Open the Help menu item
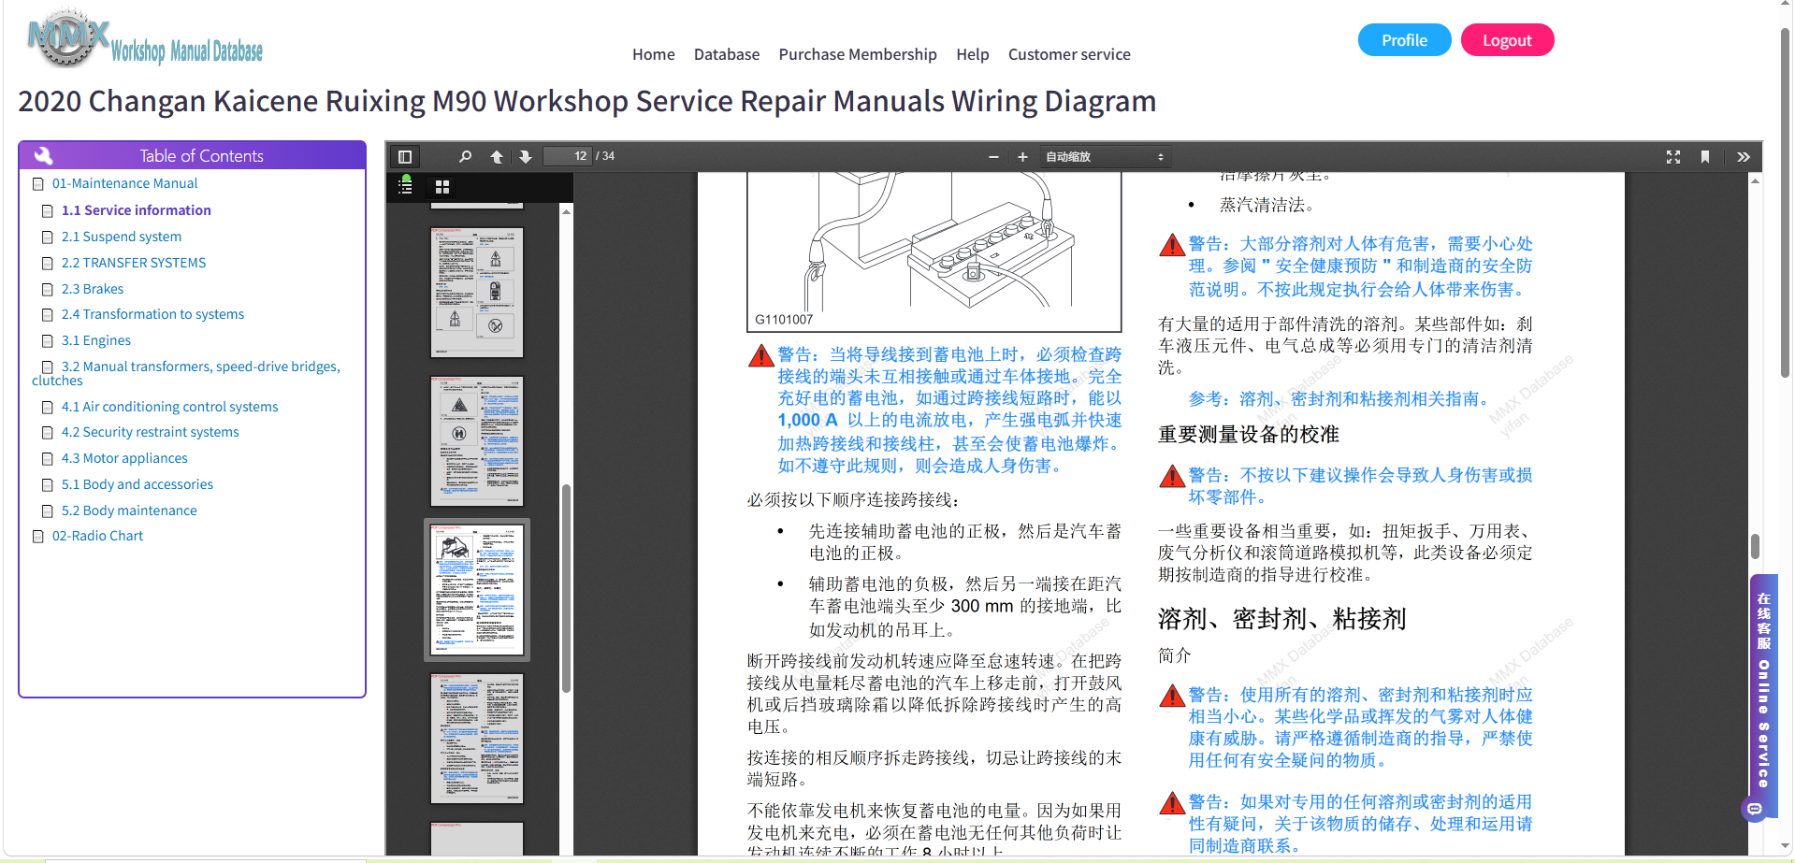Viewport: 1795px width, 863px height. 972,54
